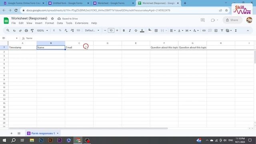Toggle strikethrough formatting
The width and height of the screenshot is (256, 144).
point(136,30)
